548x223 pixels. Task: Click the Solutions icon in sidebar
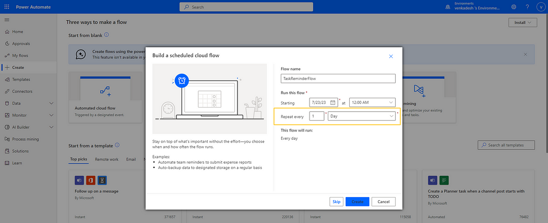[x=7, y=151]
